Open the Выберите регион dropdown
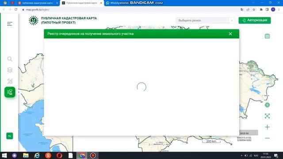 point(205,21)
